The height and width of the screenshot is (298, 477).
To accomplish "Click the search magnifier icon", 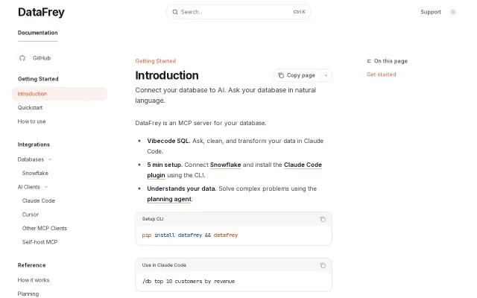I will (175, 12).
